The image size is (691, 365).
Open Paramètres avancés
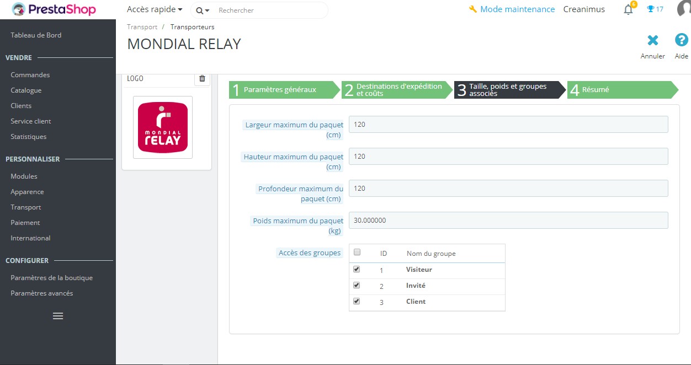[x=42, y=293]
